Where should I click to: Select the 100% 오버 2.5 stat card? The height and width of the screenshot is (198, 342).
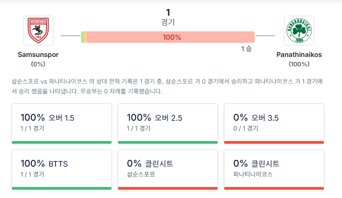pos(168,123)
